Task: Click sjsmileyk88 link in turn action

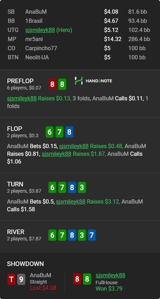Action: (71, 201)
